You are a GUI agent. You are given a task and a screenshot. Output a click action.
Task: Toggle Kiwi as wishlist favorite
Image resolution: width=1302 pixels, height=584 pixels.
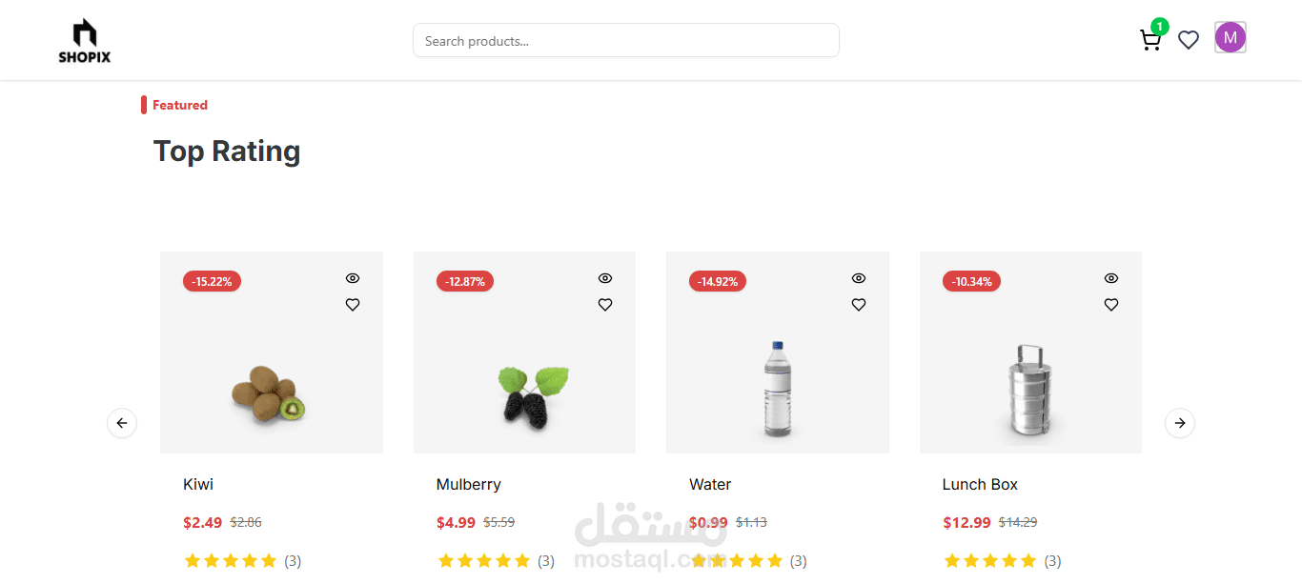[353, 305]
